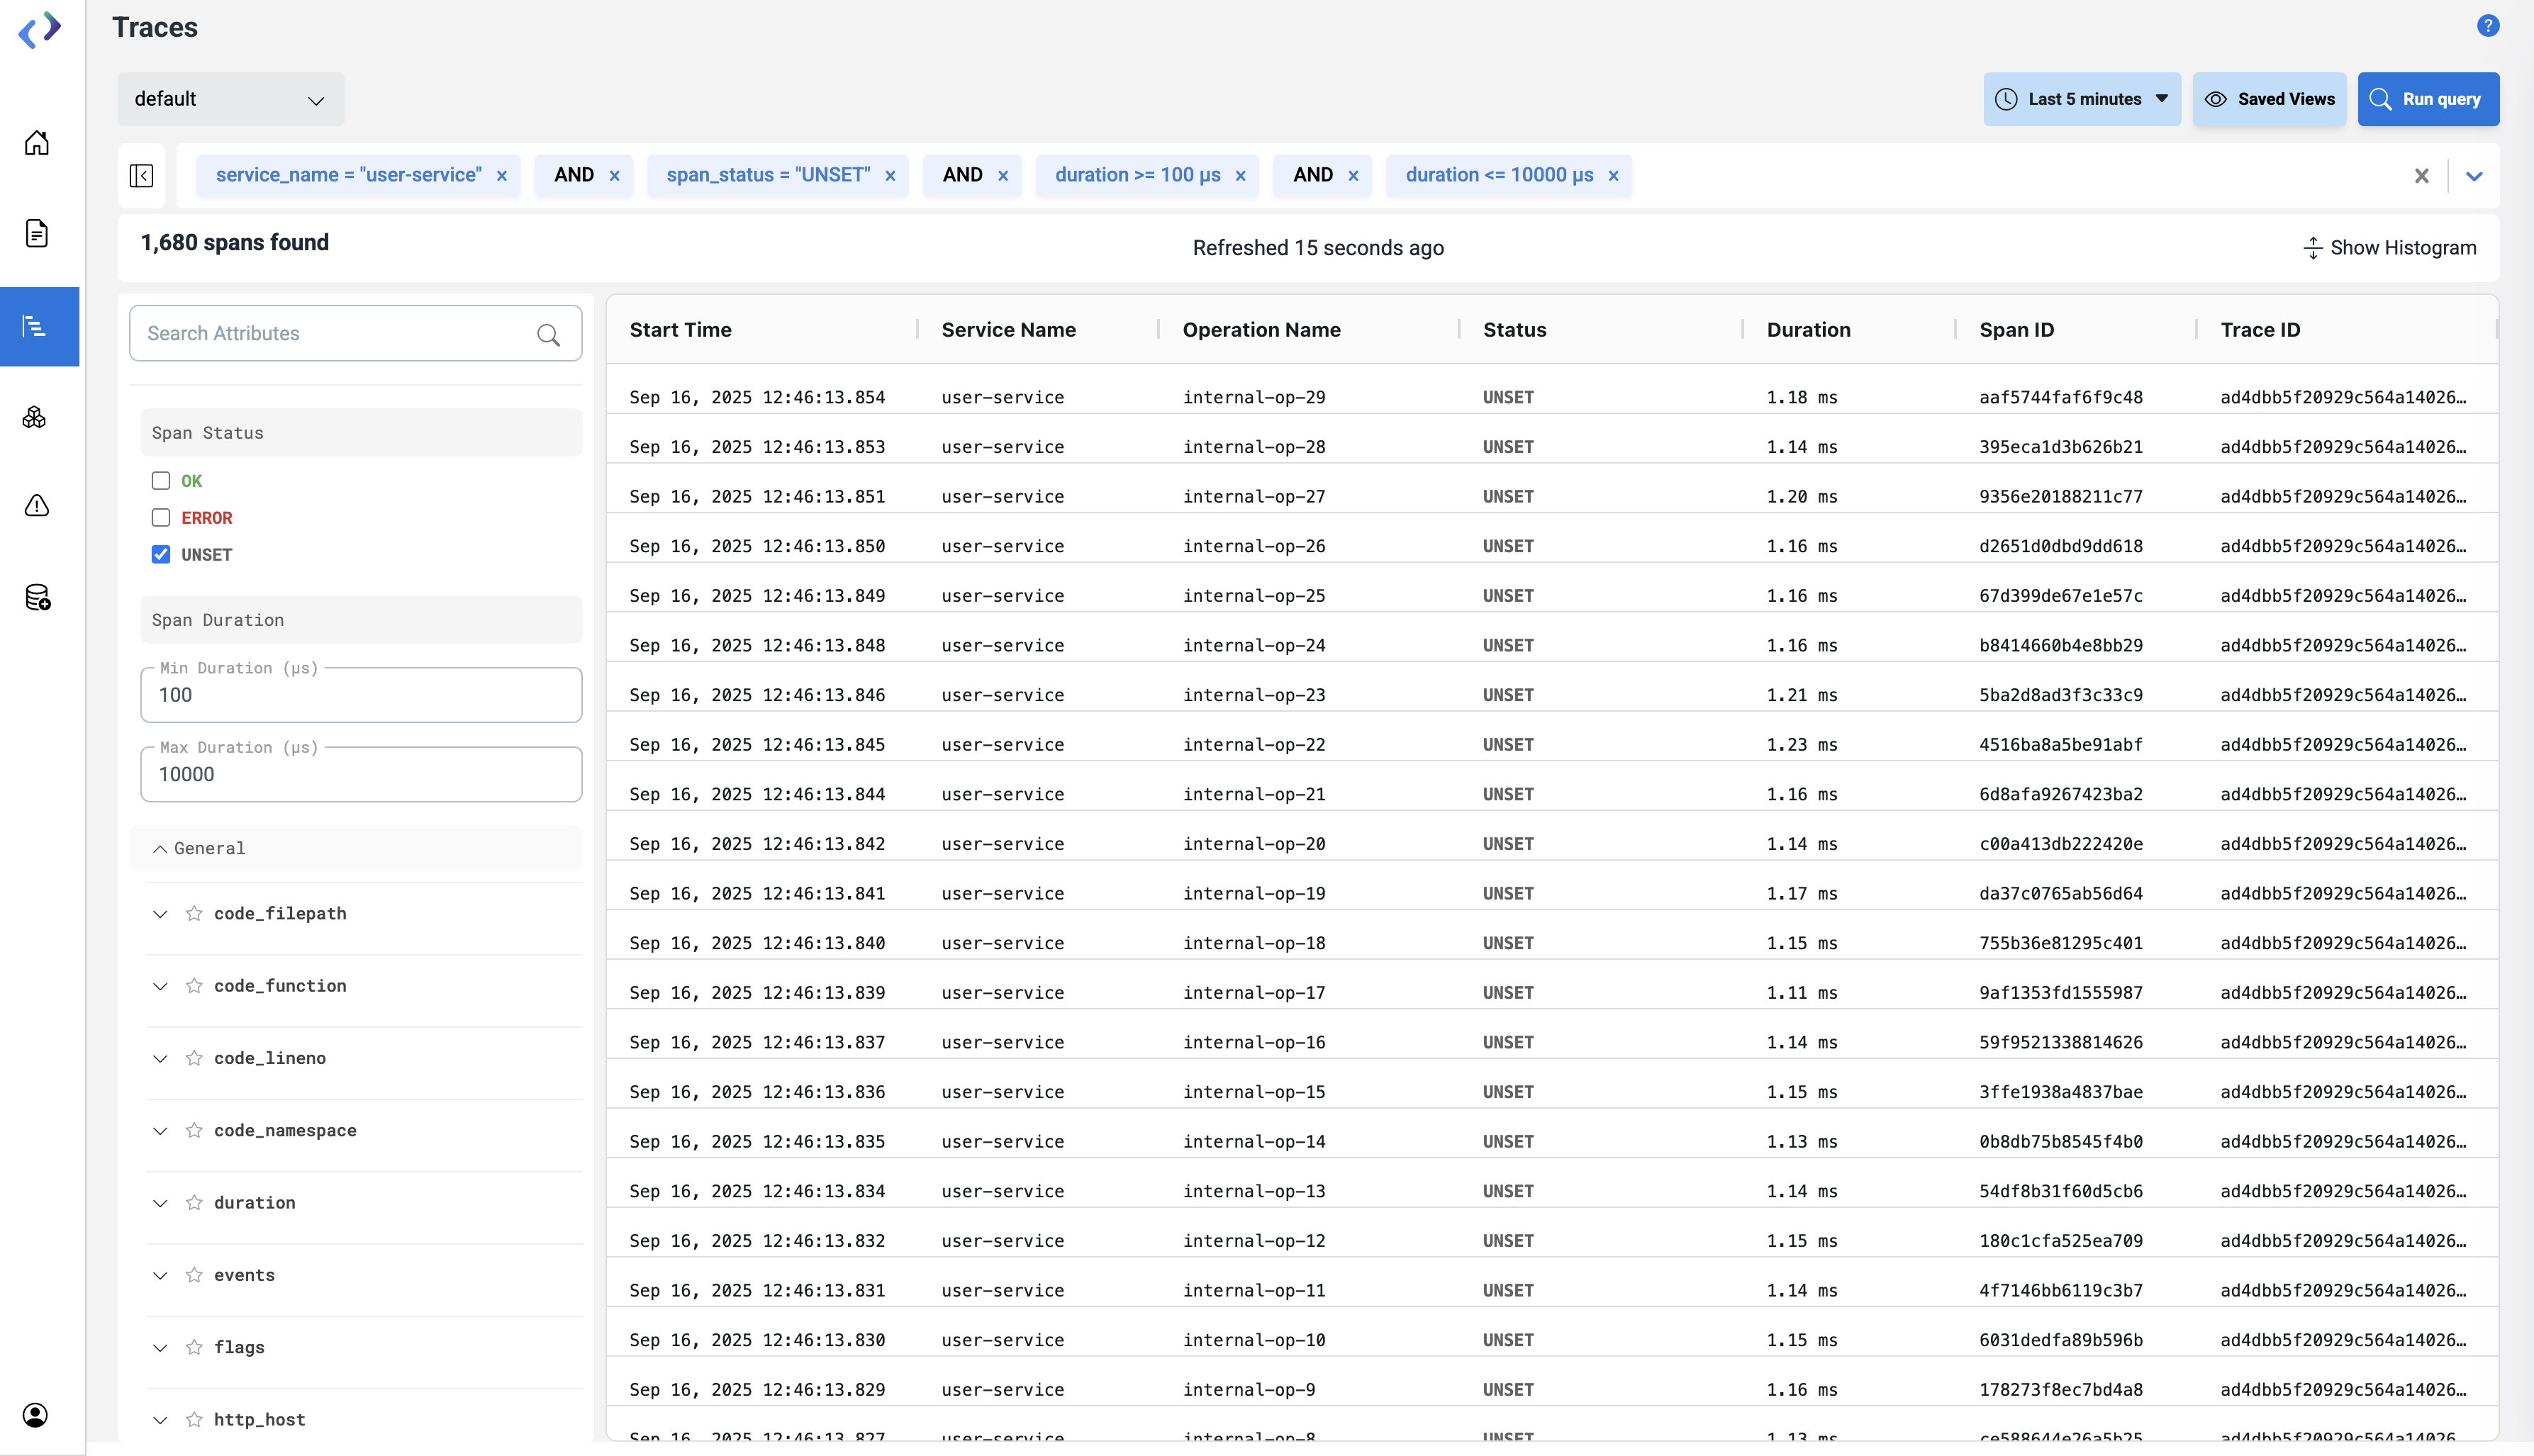The image size is (2534, 1456).
Task: Sort by Duration column header
Action: pyautogui.click(x=1808, y=330)
